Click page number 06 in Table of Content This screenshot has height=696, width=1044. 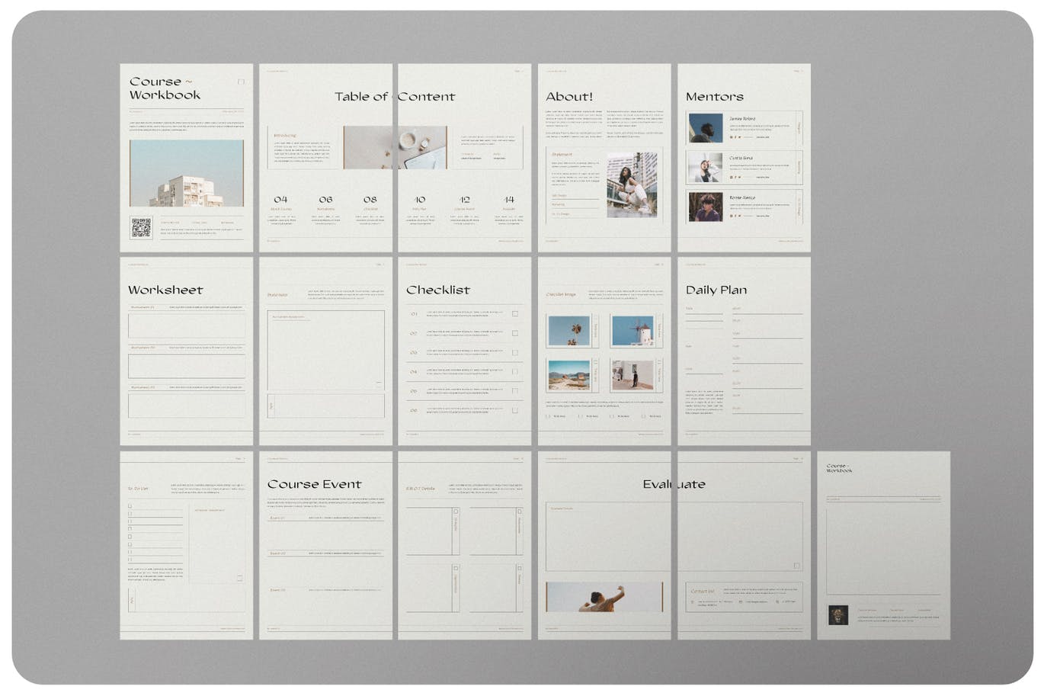click(325, 200)
